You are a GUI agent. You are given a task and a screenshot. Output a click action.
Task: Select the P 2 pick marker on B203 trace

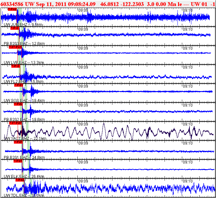click(x=15, y=28)
